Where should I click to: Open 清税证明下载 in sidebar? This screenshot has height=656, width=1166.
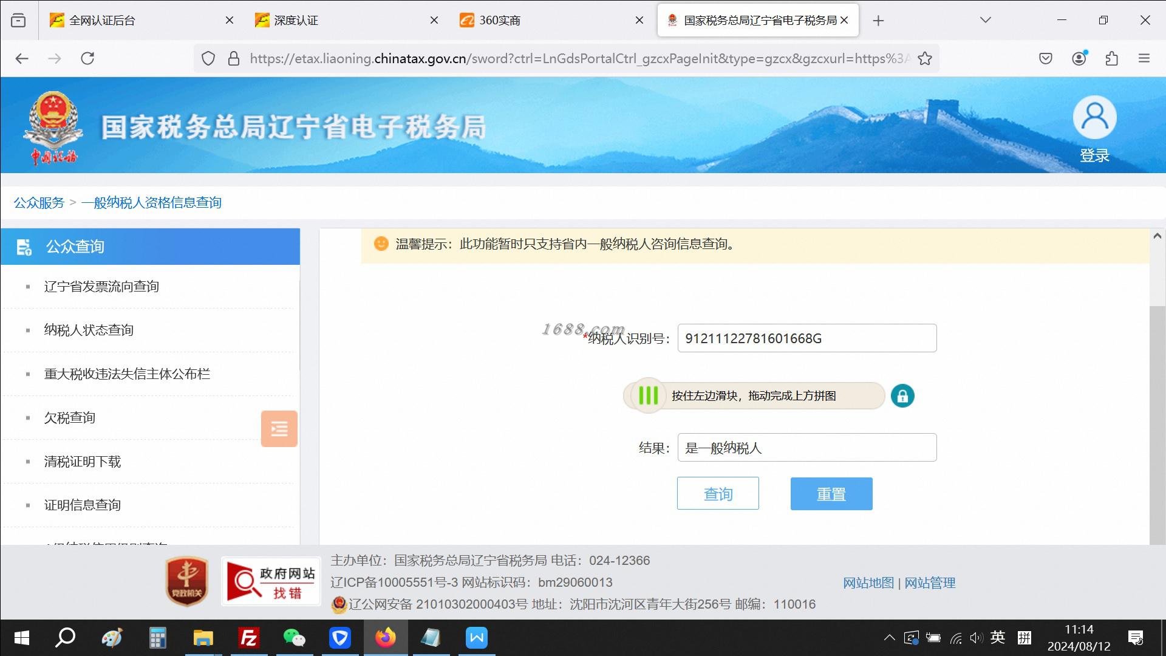[83, 462]
